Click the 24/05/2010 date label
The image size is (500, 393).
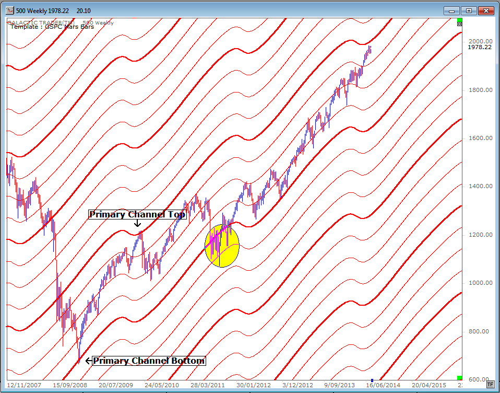162,385
